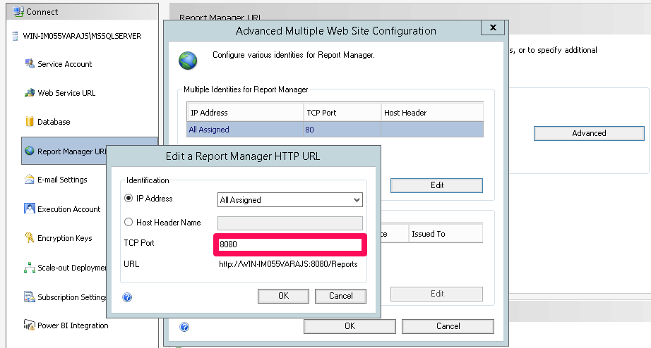Select the WIN-IM055VARAJS\MSSQLSERVER instance icon
The width and height of the screenshot is (651, 348).
[15, 36]
